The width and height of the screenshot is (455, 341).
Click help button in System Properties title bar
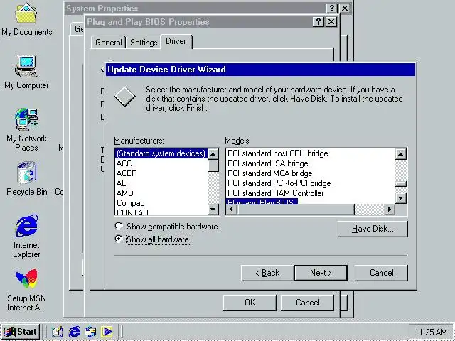(x=332, y=8)
